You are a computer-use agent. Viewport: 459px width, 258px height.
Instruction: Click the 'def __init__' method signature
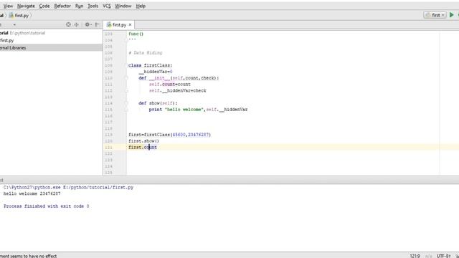179,78
